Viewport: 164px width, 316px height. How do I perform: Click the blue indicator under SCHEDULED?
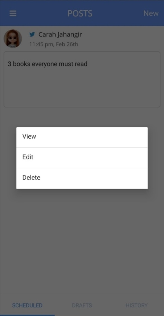coord(27,315)
